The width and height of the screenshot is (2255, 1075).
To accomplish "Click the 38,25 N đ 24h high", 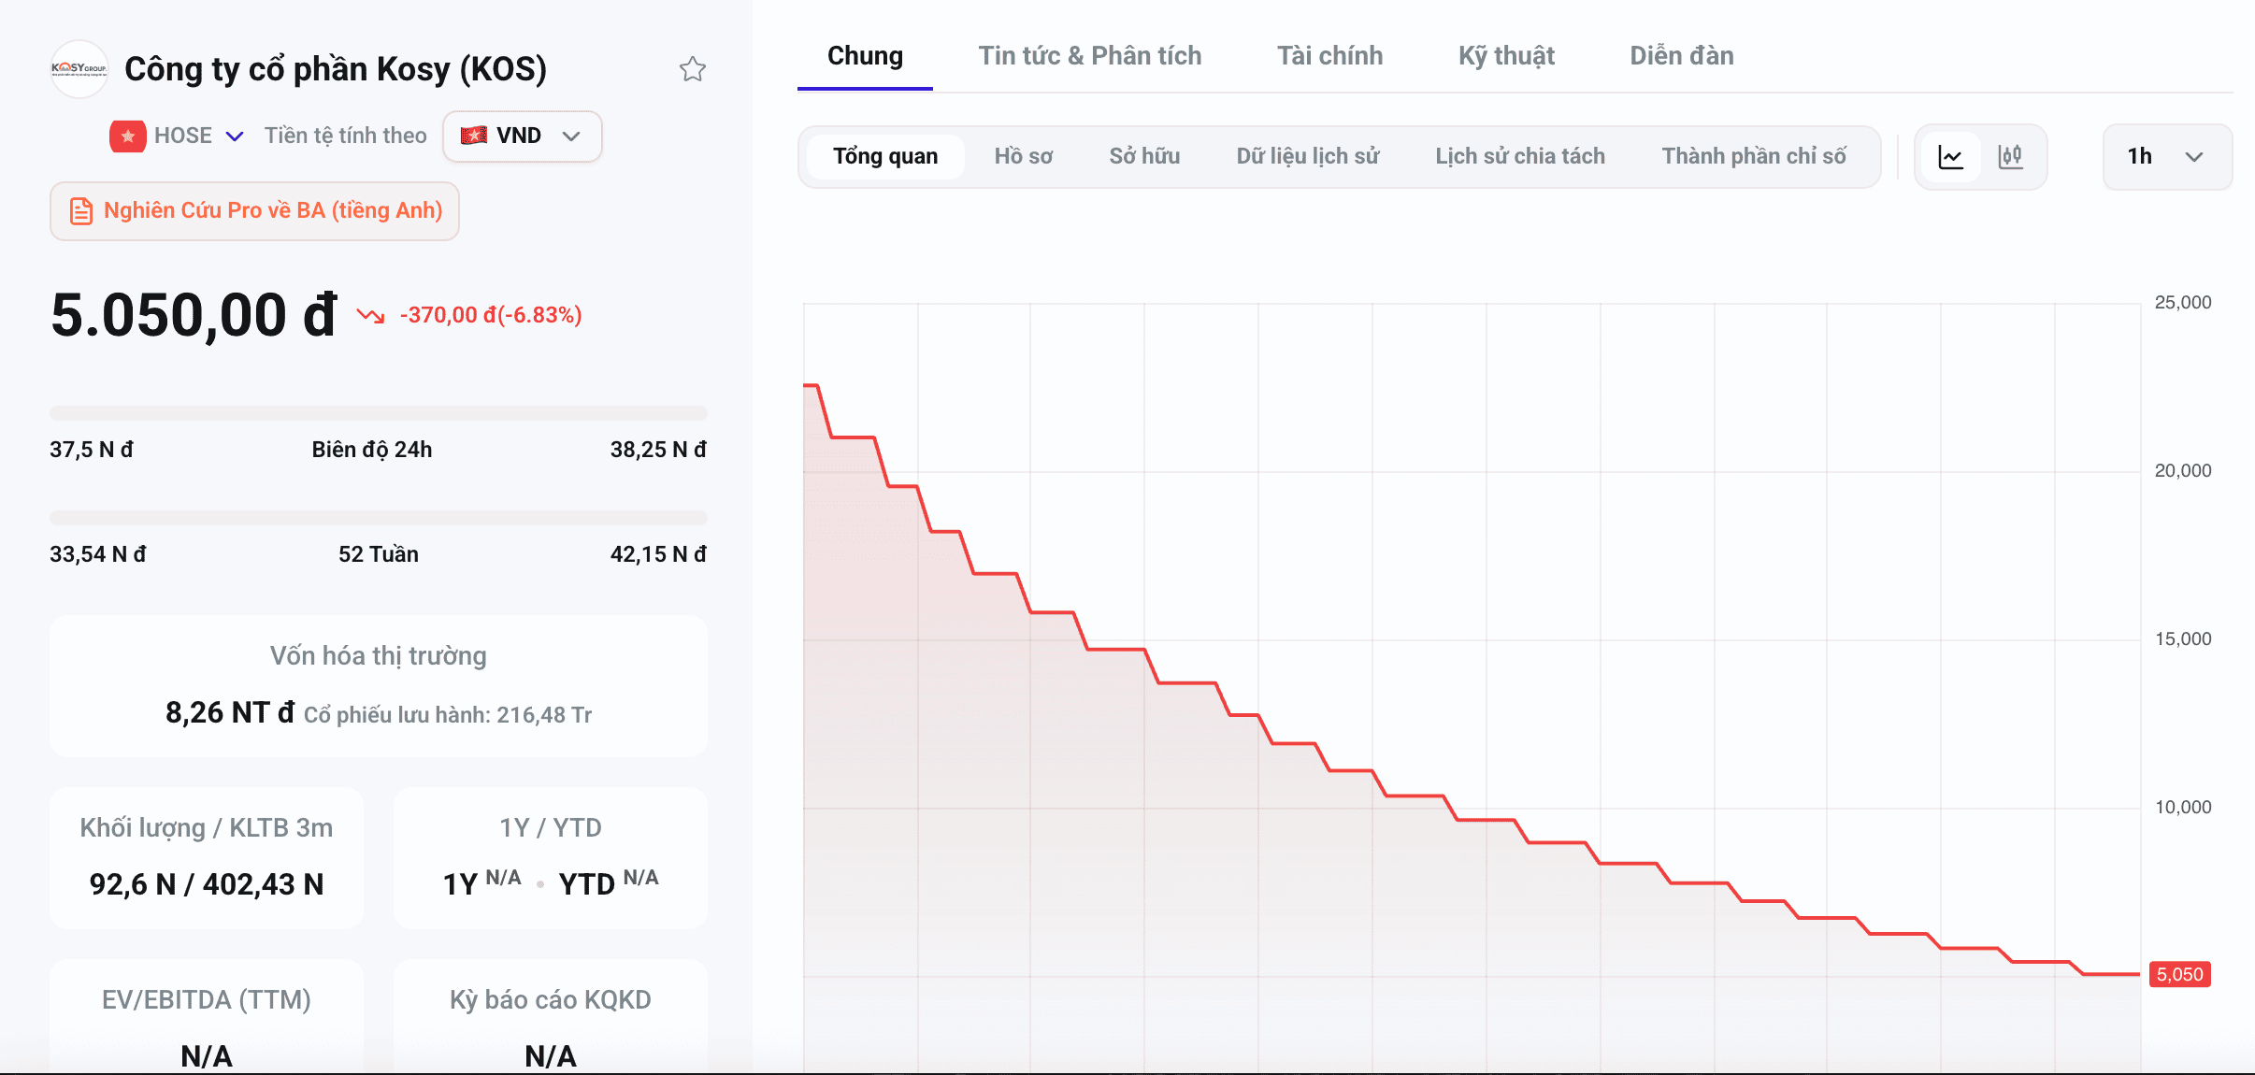I will click(658, 451).
